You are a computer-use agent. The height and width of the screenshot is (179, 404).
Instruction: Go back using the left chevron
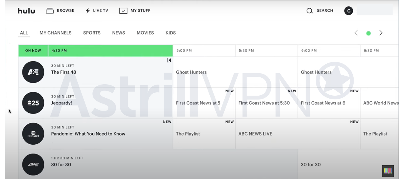(356, 33)
